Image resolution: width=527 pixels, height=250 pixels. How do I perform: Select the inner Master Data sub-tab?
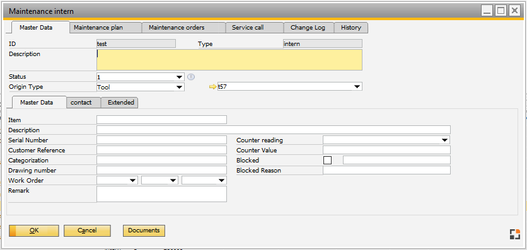point(39,103)
